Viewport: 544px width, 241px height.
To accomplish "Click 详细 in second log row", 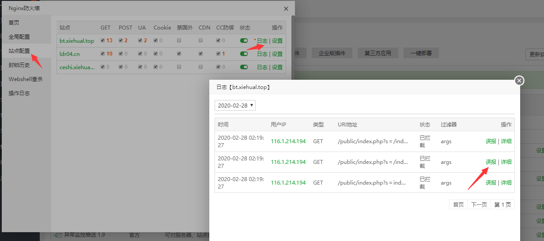I will 506,162.
